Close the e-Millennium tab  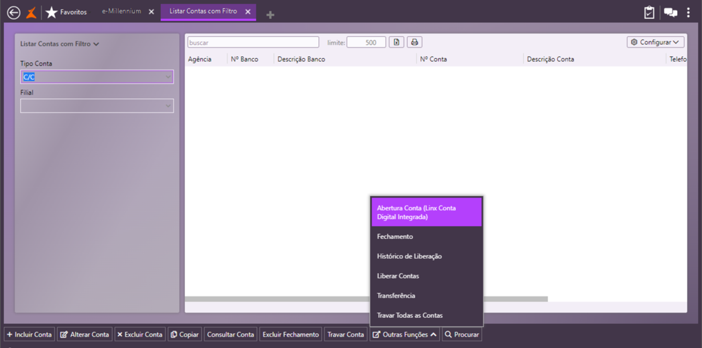point(152,12)
